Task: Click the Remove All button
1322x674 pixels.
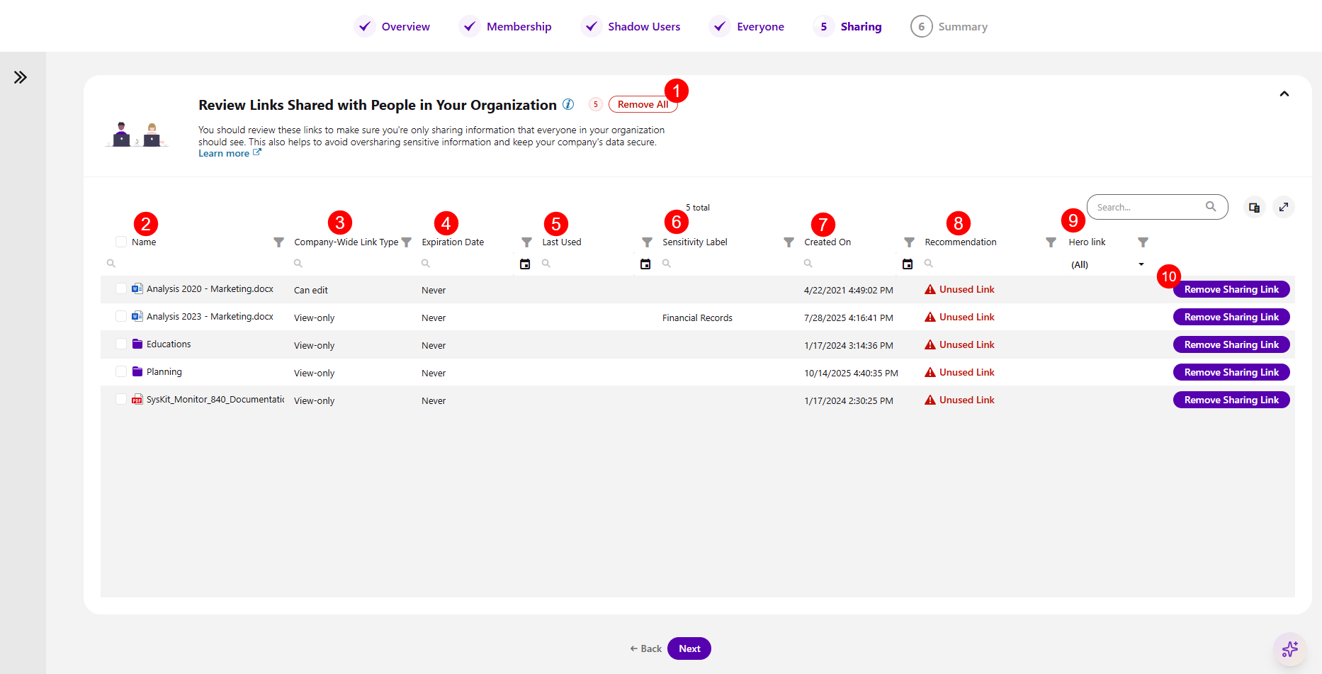Action: point(643,104)
